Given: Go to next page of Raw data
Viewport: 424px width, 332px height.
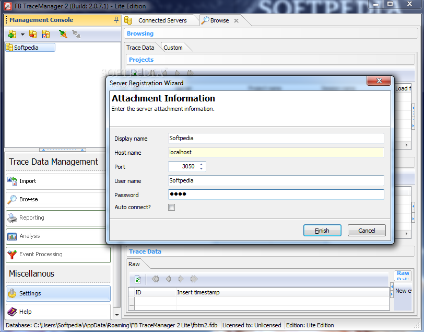Looking at the screenshot, I should point(181,279).
